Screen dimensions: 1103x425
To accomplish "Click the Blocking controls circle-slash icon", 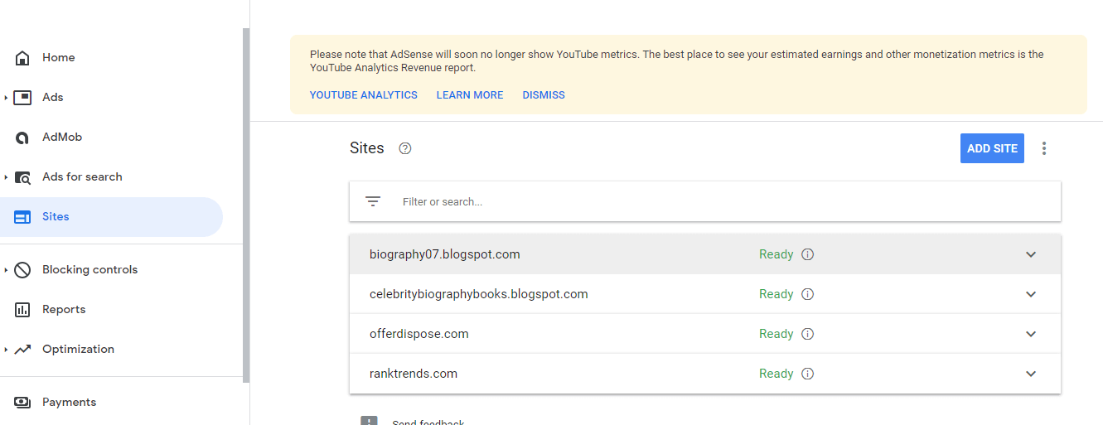I will 23,270.
